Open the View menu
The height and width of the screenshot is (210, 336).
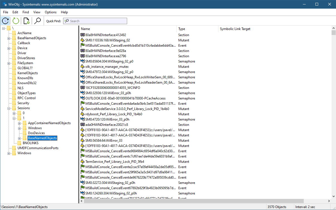pos(37,12)
